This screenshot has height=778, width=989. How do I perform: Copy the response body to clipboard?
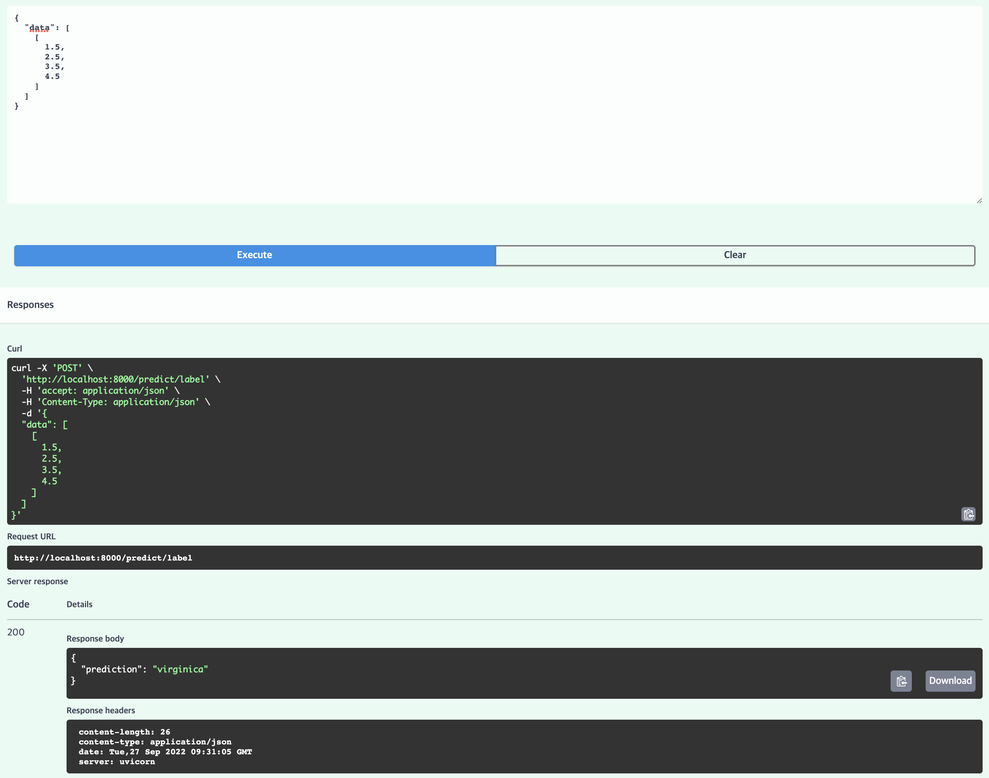coord(901,681)
